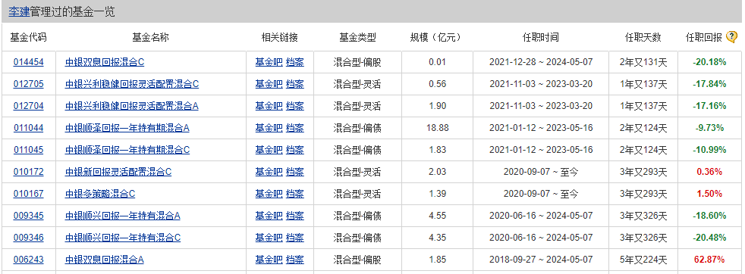Viewport: 745px width, 274px height.
Task: Open the 中银兴利稳健回报灵活配置混合A fund page
Action: [131, 106]
